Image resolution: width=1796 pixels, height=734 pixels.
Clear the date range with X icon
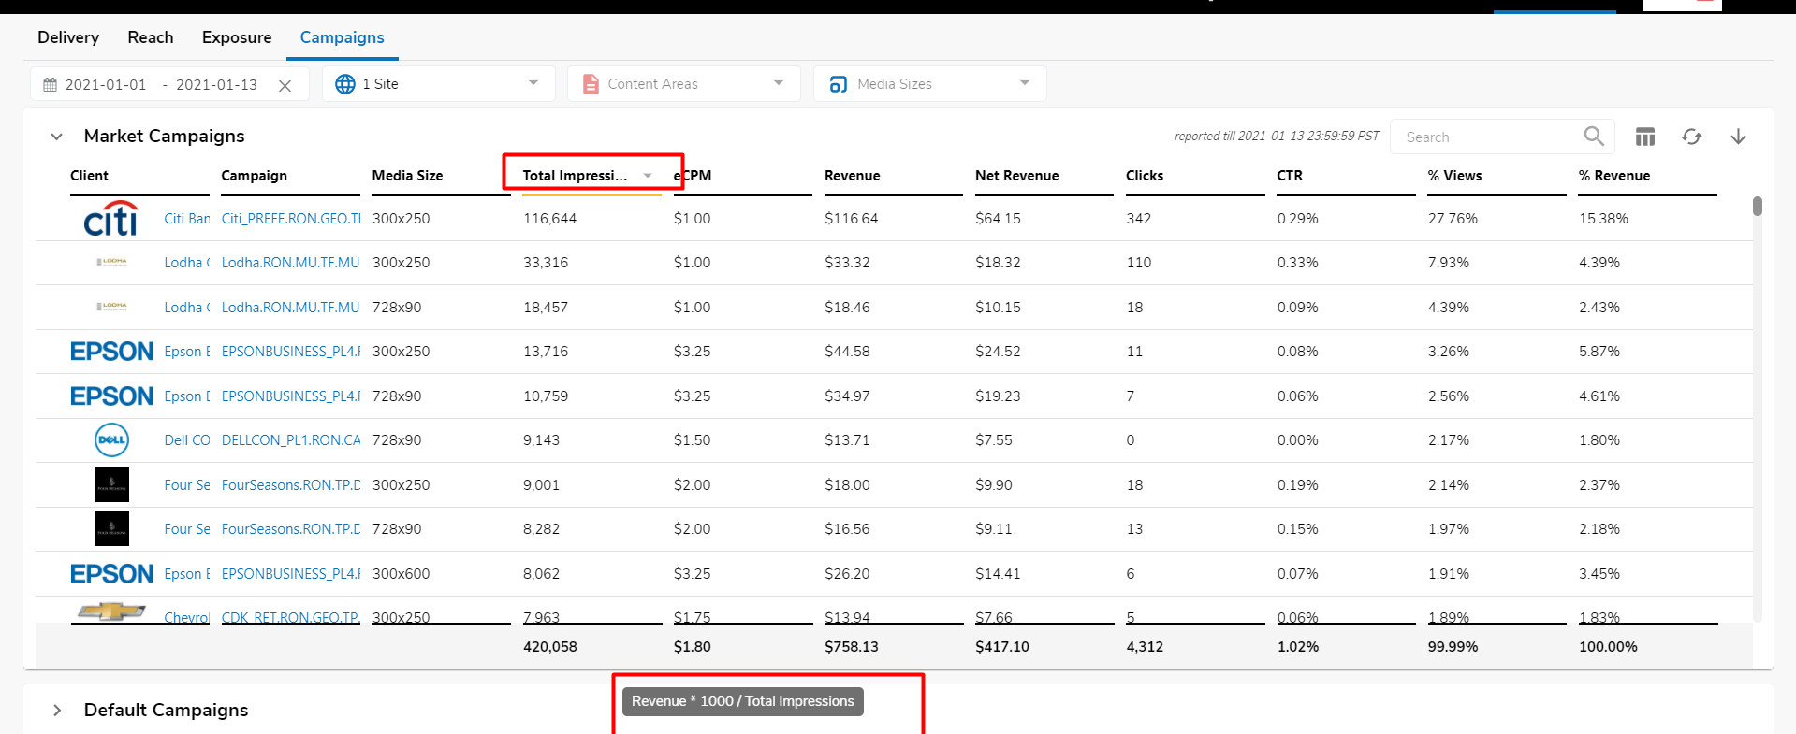(285, 85)
